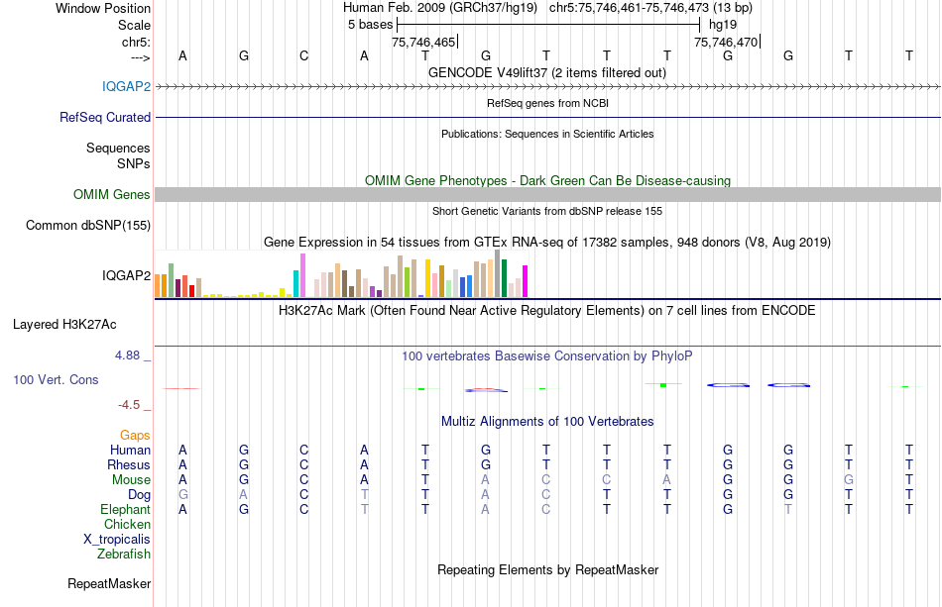
Task: Click the green square PhyloP conservation marker
Action: pos(663,384)
